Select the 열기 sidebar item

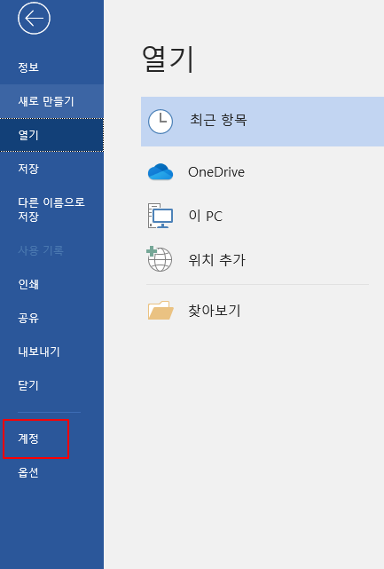[51, 135]
